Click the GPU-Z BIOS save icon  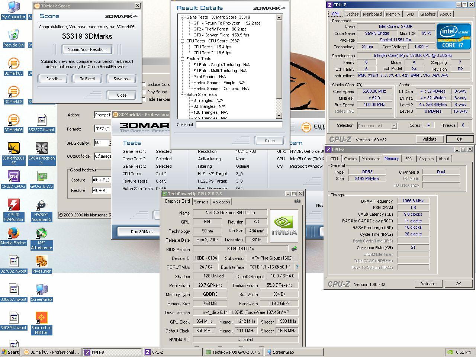294,248
